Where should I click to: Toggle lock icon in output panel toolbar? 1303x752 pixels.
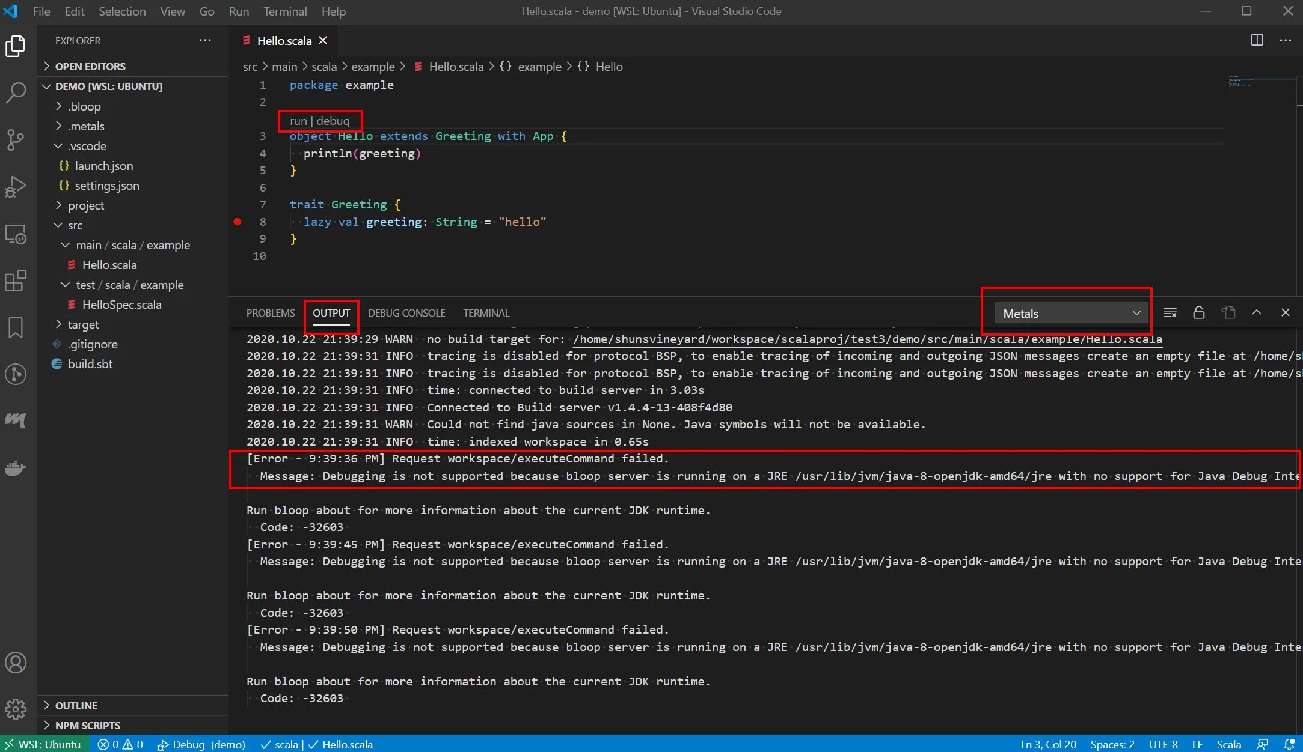click(1198, 314)
